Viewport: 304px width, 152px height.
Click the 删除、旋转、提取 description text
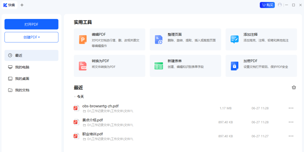(x=192, y=40)
